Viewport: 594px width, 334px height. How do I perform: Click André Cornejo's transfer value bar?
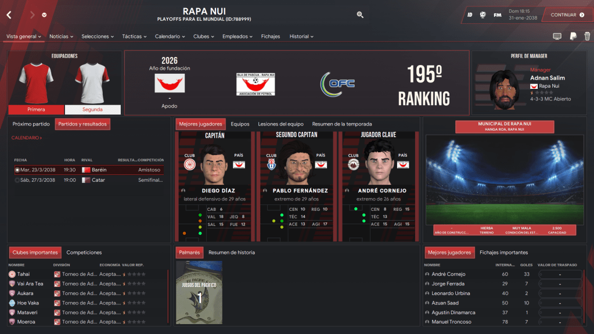[559, 274]
